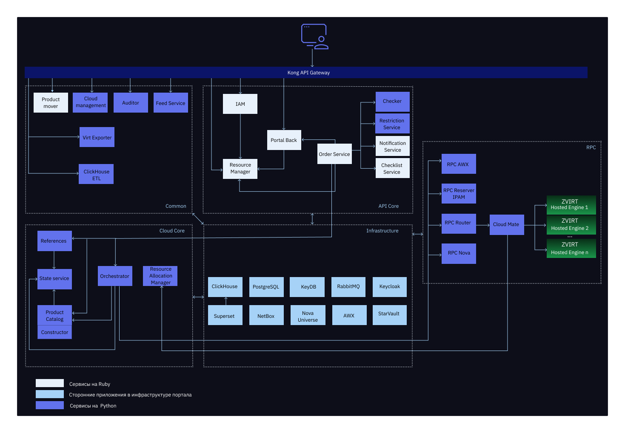Screen dimensions: 625x433
Task: Select the Checker service block
Action: coord(393,102)
